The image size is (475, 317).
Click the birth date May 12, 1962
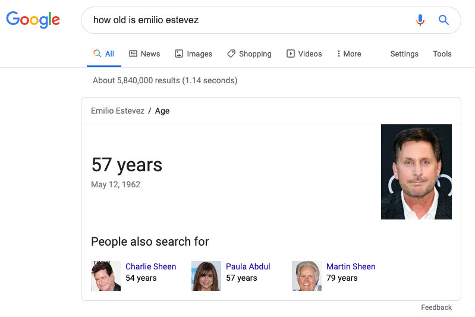point(116,184)
